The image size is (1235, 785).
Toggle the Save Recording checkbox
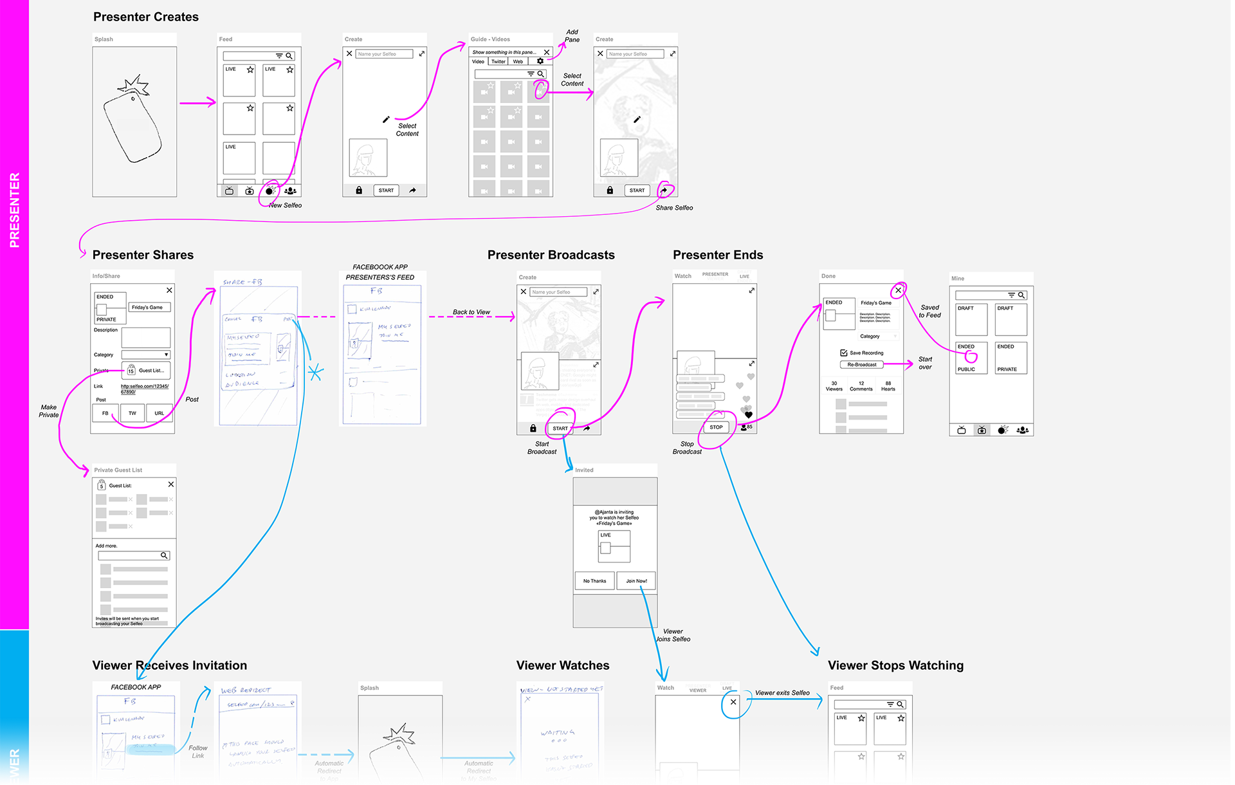click(843, 353)
